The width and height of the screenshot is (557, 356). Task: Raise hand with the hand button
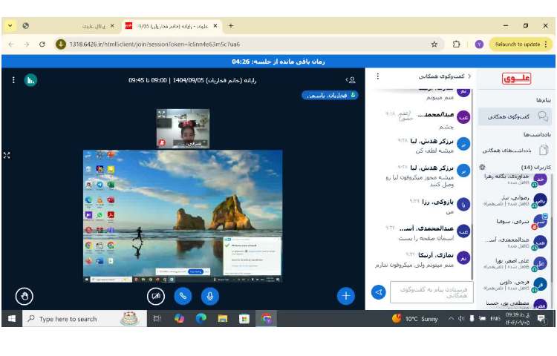[25, 296]
